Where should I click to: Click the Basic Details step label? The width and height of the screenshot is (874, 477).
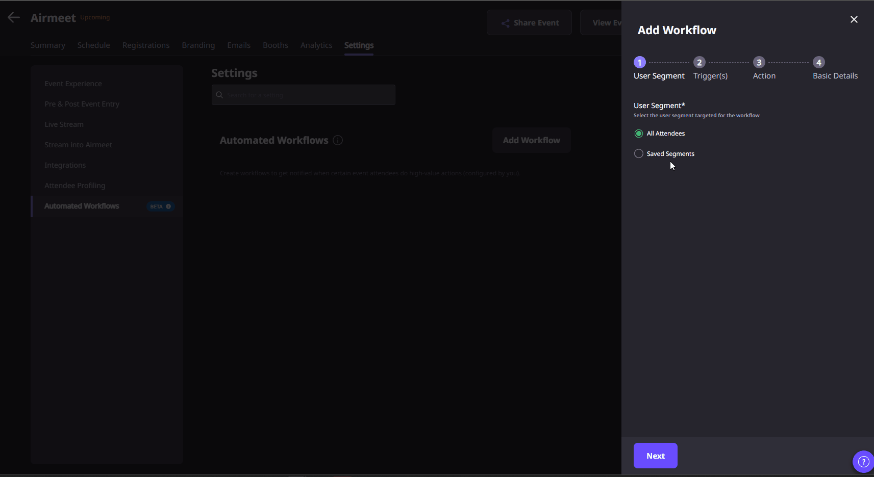[x=835, y=76]
